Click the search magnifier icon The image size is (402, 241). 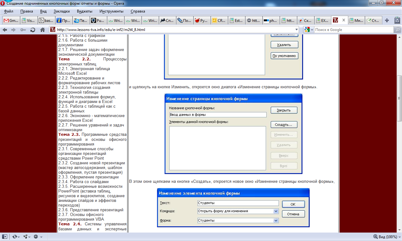pos(397,30)
